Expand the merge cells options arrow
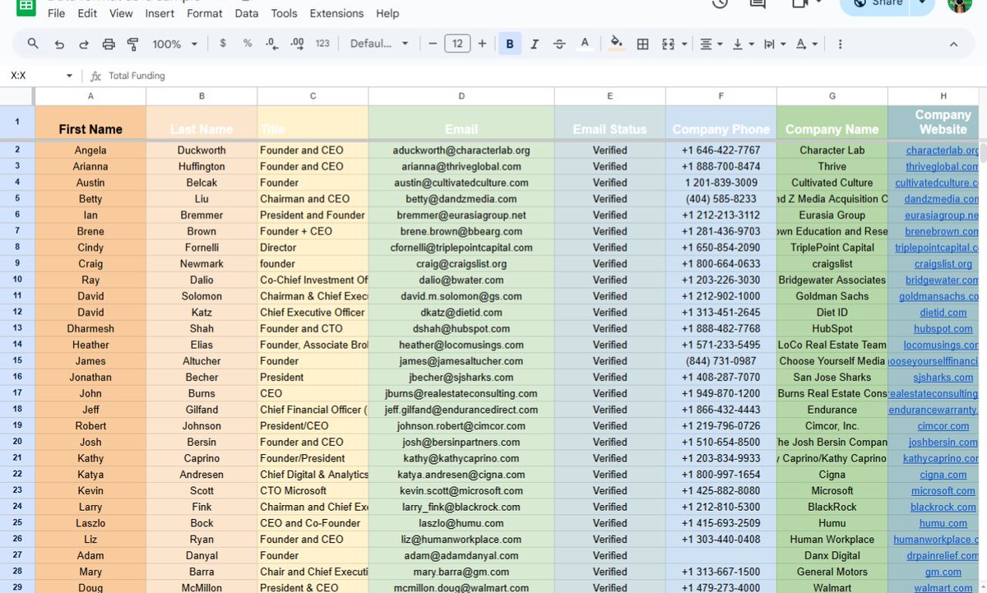The height and width of the screenshot is (593, 987). point(683,44)
